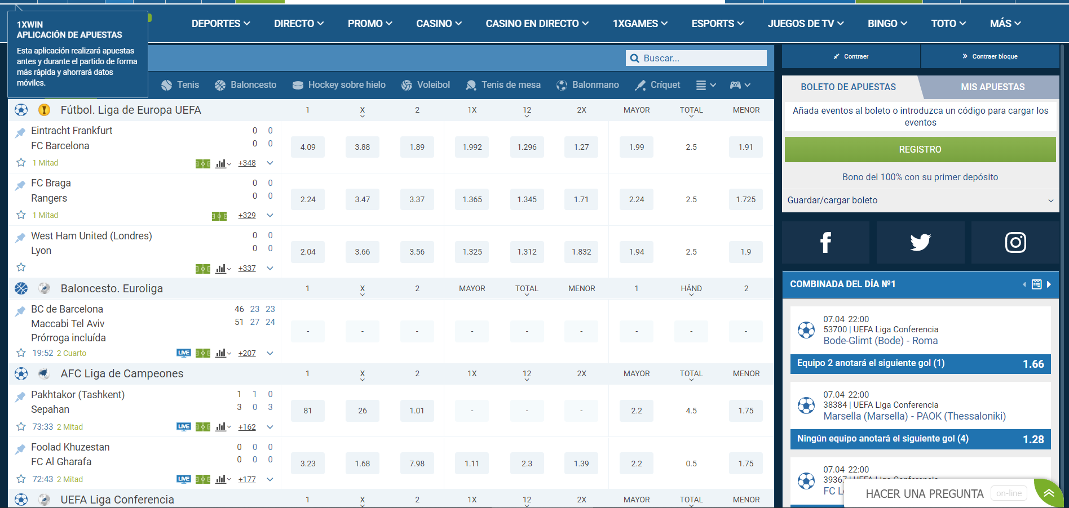Open more sports list dropdown
Viewport: 1069px width, 508px height.
coord(705,85)
